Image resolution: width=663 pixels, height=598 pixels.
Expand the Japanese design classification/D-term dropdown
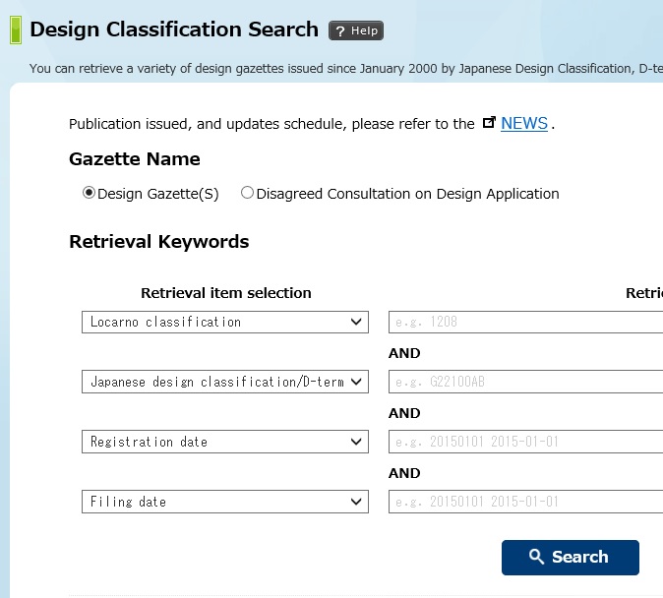pyautogui.click(x=224, y=382)
